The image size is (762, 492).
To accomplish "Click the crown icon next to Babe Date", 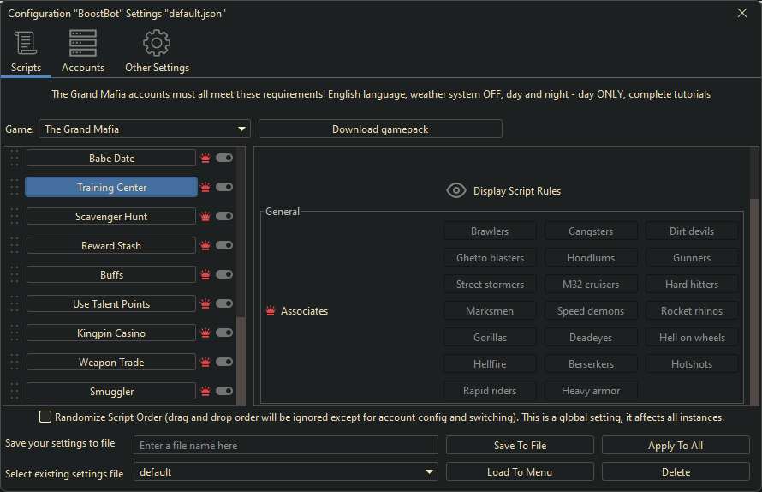I will tap(205, 159).
